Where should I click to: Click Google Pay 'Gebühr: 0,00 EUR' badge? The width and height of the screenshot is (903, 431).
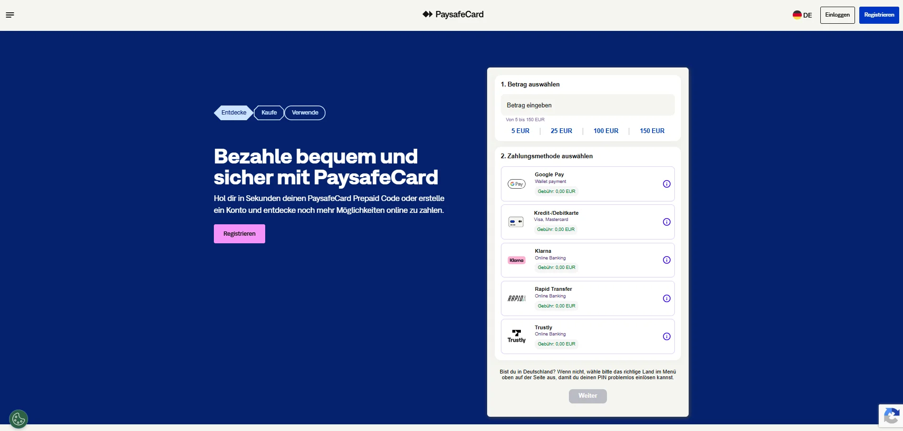(x=557, y=192)
